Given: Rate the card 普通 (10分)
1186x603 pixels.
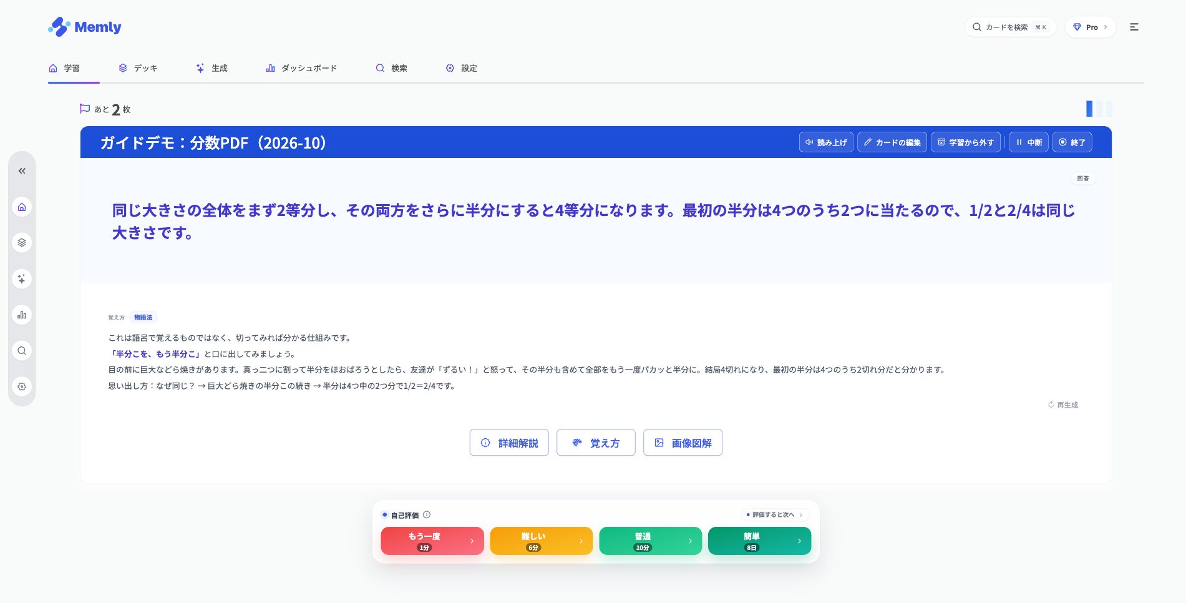Looking at the screenshot, I should point(651,541).
